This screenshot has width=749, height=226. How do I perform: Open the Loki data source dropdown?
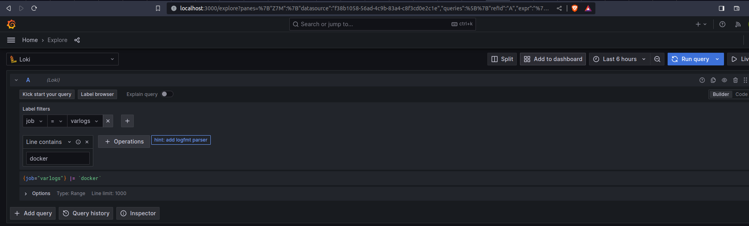[62, 59]
